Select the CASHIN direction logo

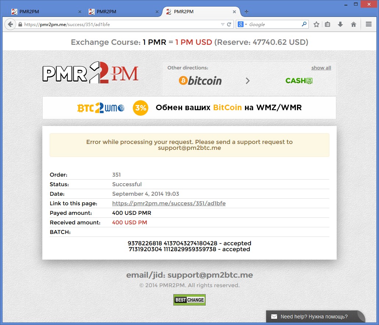click(x=299, y=80)
